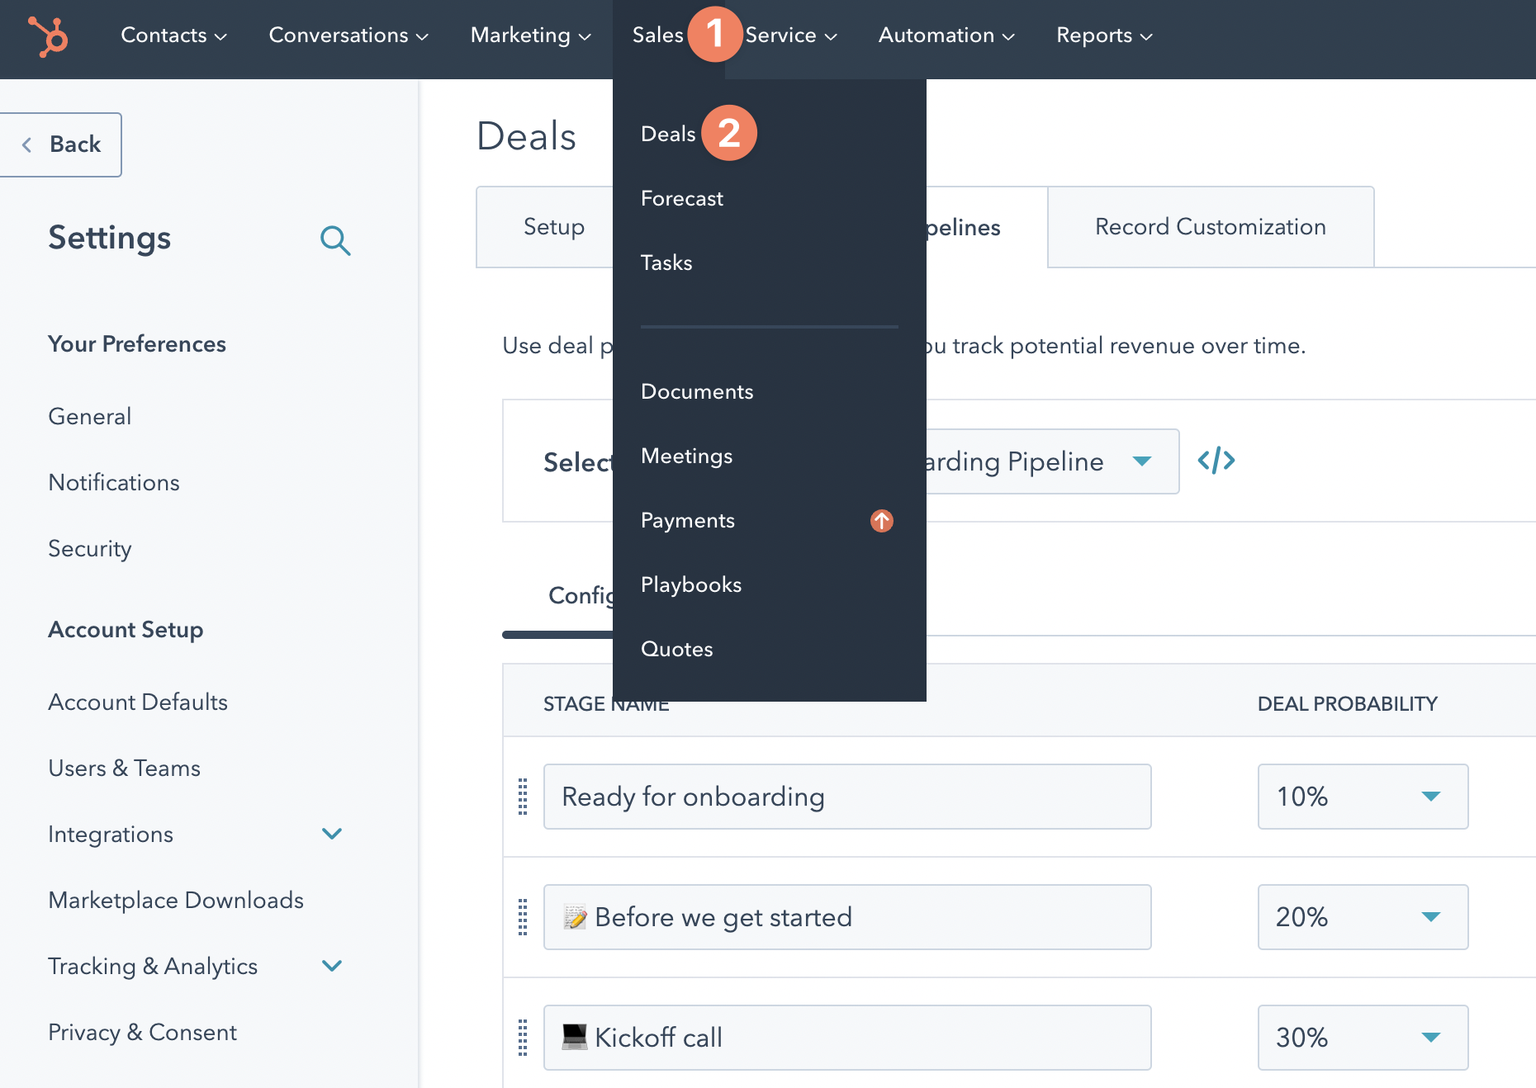The height and width of the screenshot is (1088, 1536).
Task: Open Tasks from the Sales dropdown
Action: point(666,263)
